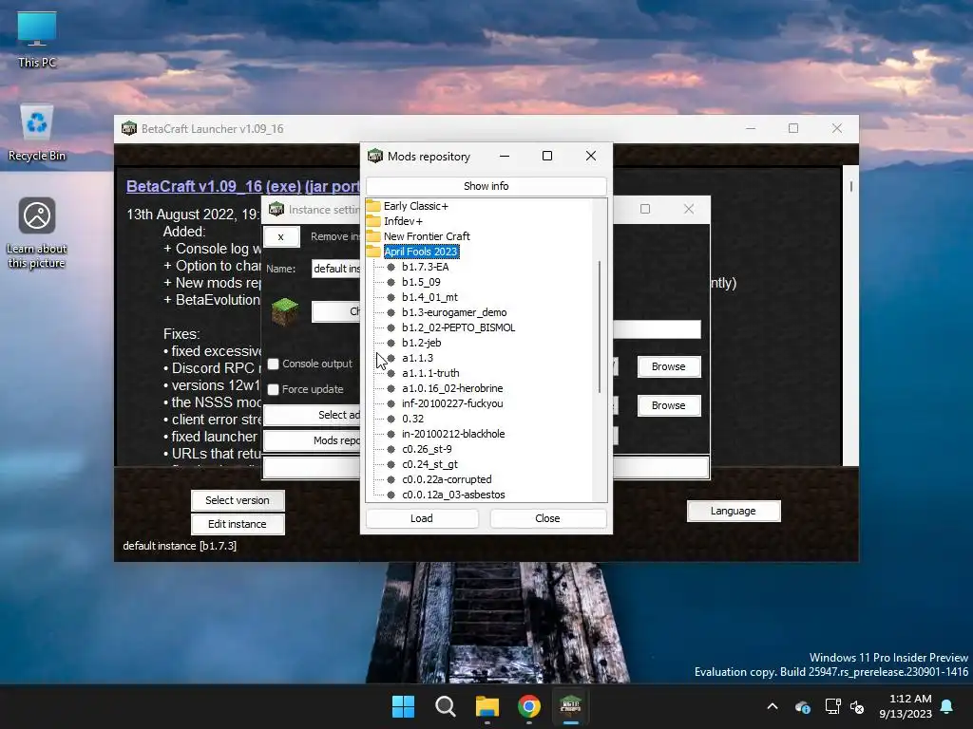
Task: Click the instance Name input field
Action: 335,269
